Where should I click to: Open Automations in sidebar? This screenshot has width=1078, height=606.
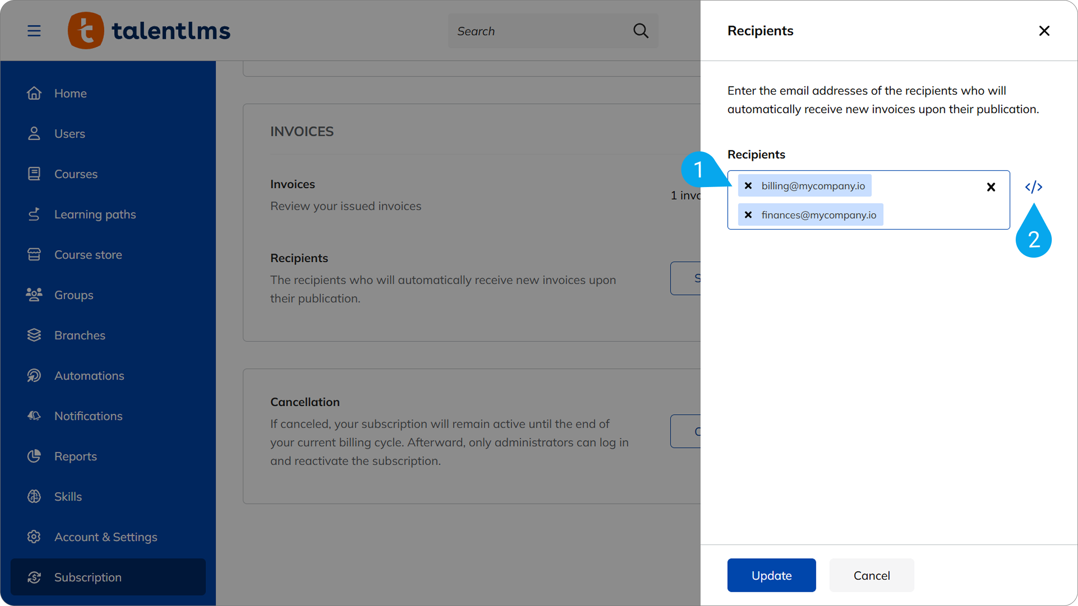(x=89, y=375)
